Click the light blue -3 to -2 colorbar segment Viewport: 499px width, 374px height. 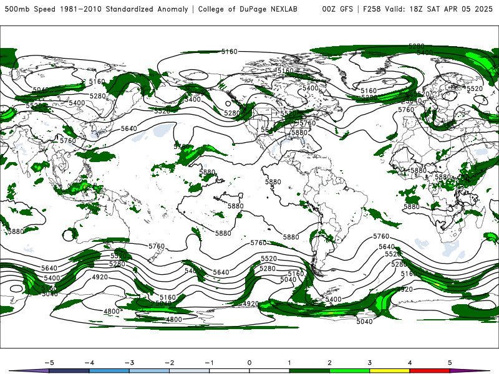click(149, 371)
